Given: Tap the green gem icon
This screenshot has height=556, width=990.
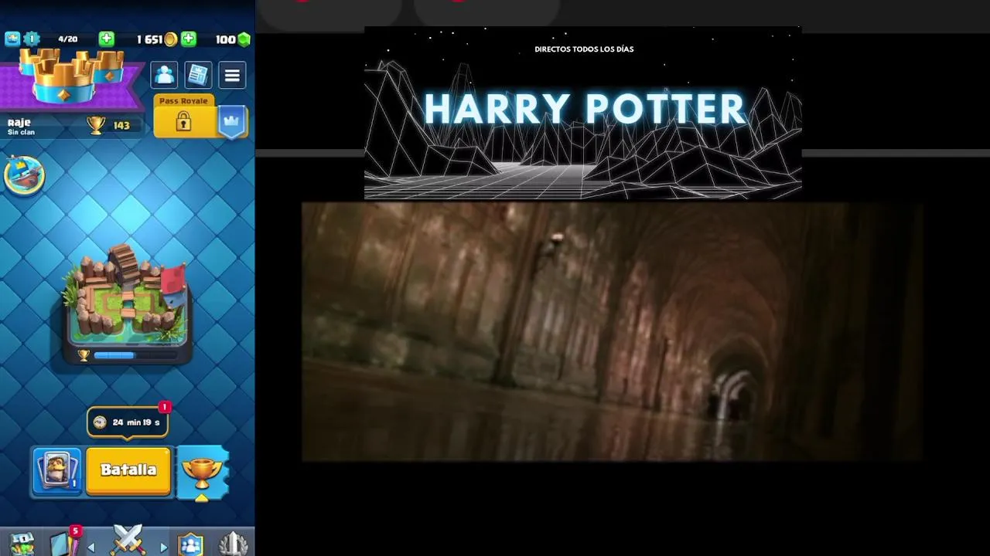Looking at the screenshot, I should (x=244, y=39).
